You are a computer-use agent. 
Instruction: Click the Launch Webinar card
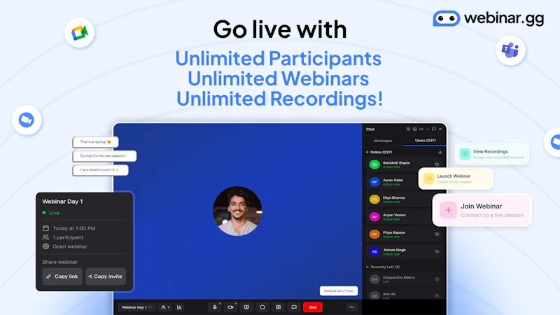coord(456,178)
